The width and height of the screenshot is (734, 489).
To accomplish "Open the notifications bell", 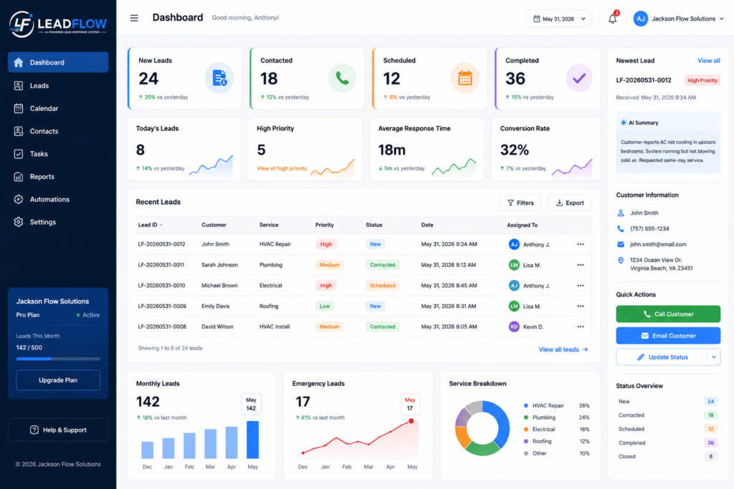I will 612,19.
